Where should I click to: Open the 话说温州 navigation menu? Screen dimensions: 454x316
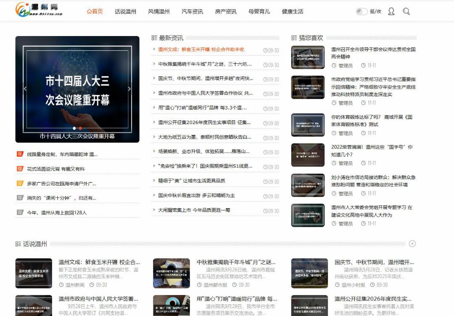(125, 11)
